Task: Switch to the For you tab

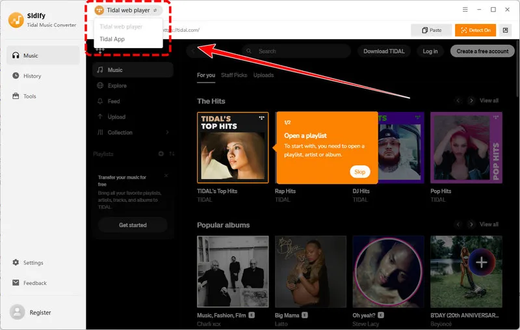Action: pos(206,75)
